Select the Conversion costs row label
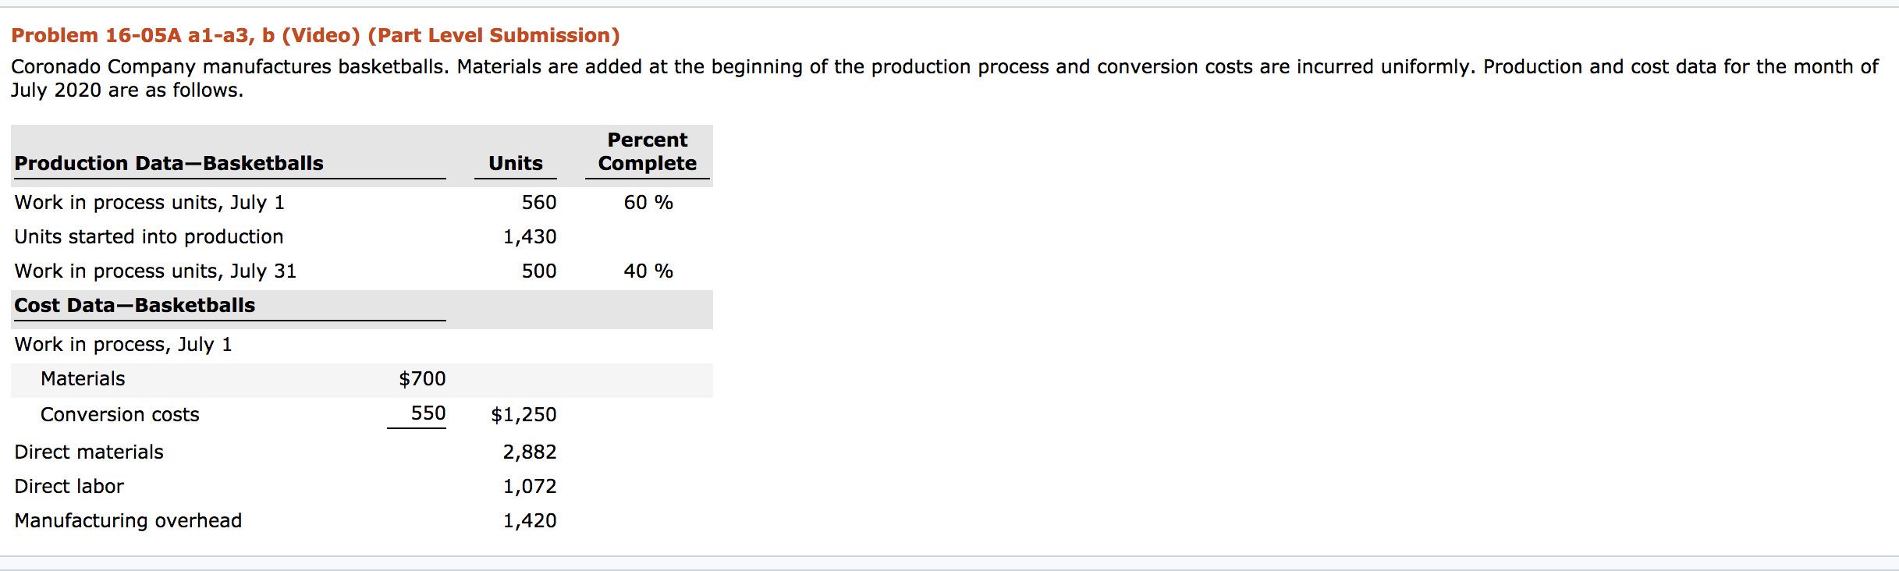The width and height of the screenshot is (1899, 571). [120, 415]
